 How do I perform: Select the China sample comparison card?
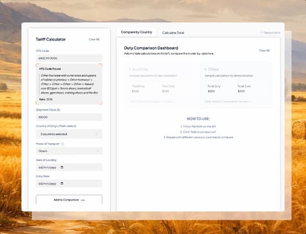click(x=236, y=85)
